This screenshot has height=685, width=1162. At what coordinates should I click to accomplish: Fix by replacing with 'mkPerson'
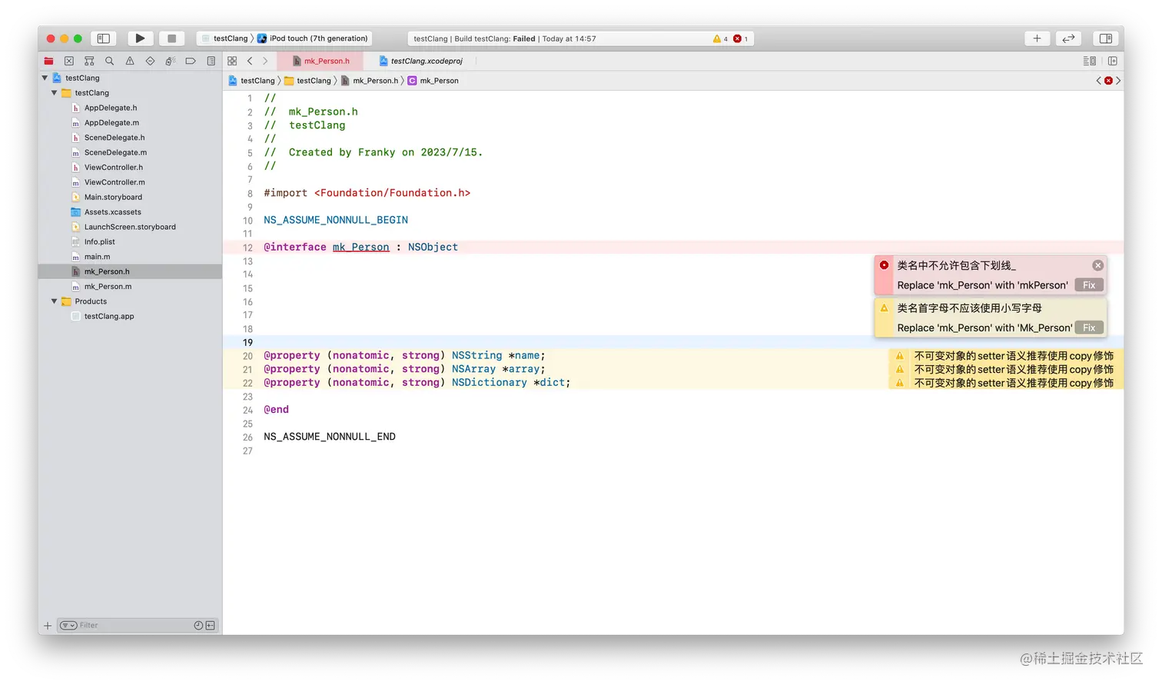1089,285
